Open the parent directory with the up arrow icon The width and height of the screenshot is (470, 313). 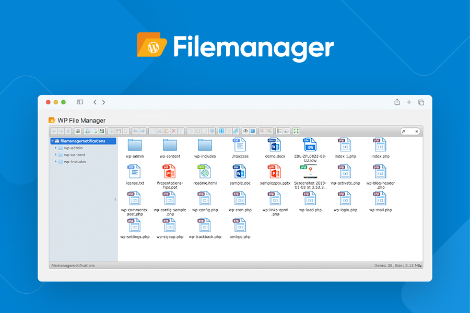(x=68, y=131)
